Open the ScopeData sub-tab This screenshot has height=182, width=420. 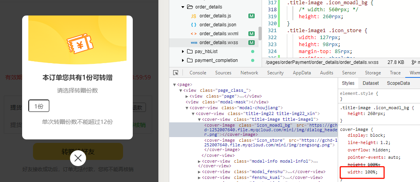point(398,83)
